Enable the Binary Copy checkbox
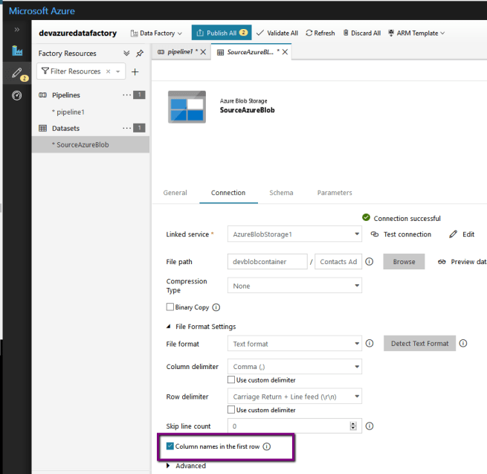 170,307
